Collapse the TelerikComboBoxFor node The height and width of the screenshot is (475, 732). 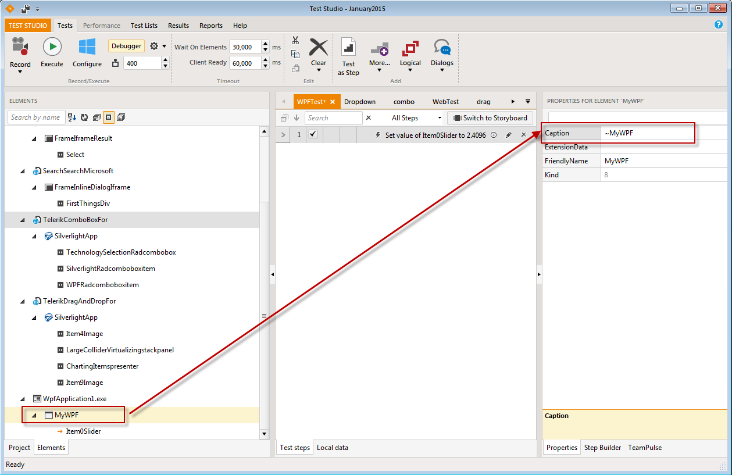(x=23, y=220)
